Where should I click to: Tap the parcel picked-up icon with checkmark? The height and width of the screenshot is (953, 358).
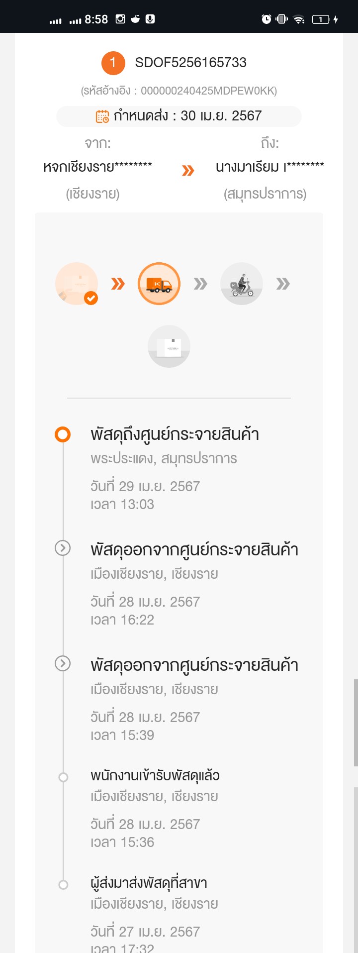tap(77, 284)
